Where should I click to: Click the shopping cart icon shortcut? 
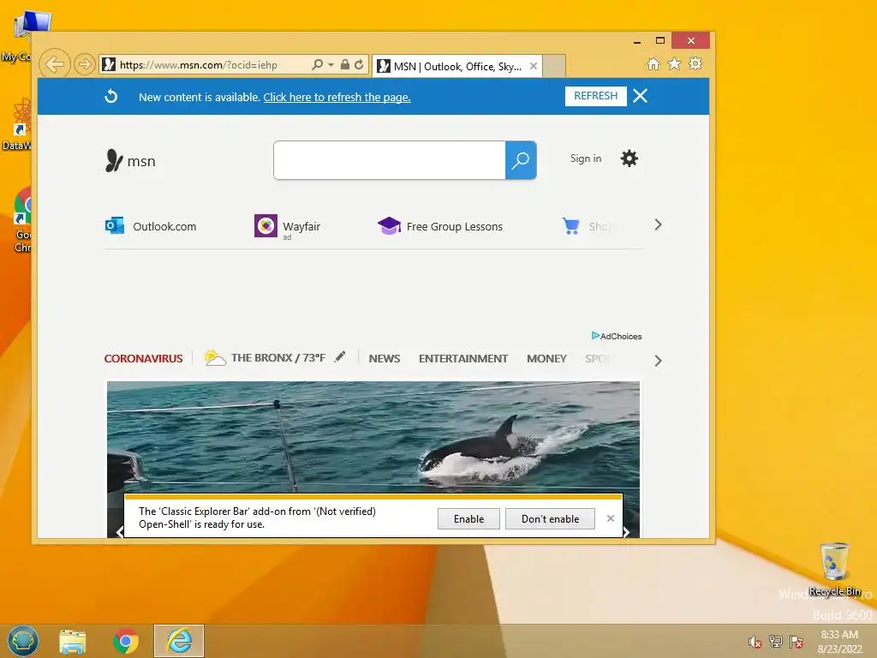pyautogui.click(x=571, y=226)
